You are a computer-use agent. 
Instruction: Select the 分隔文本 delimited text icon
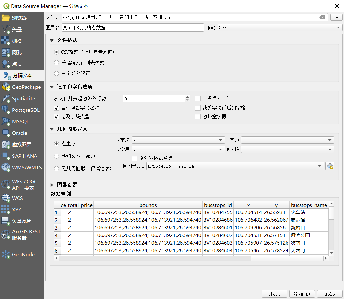(7, 75)
